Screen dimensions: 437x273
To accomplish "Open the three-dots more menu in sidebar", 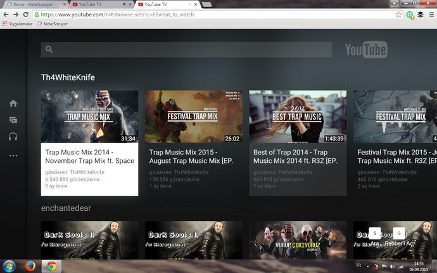I will click(x=13, y=156).
